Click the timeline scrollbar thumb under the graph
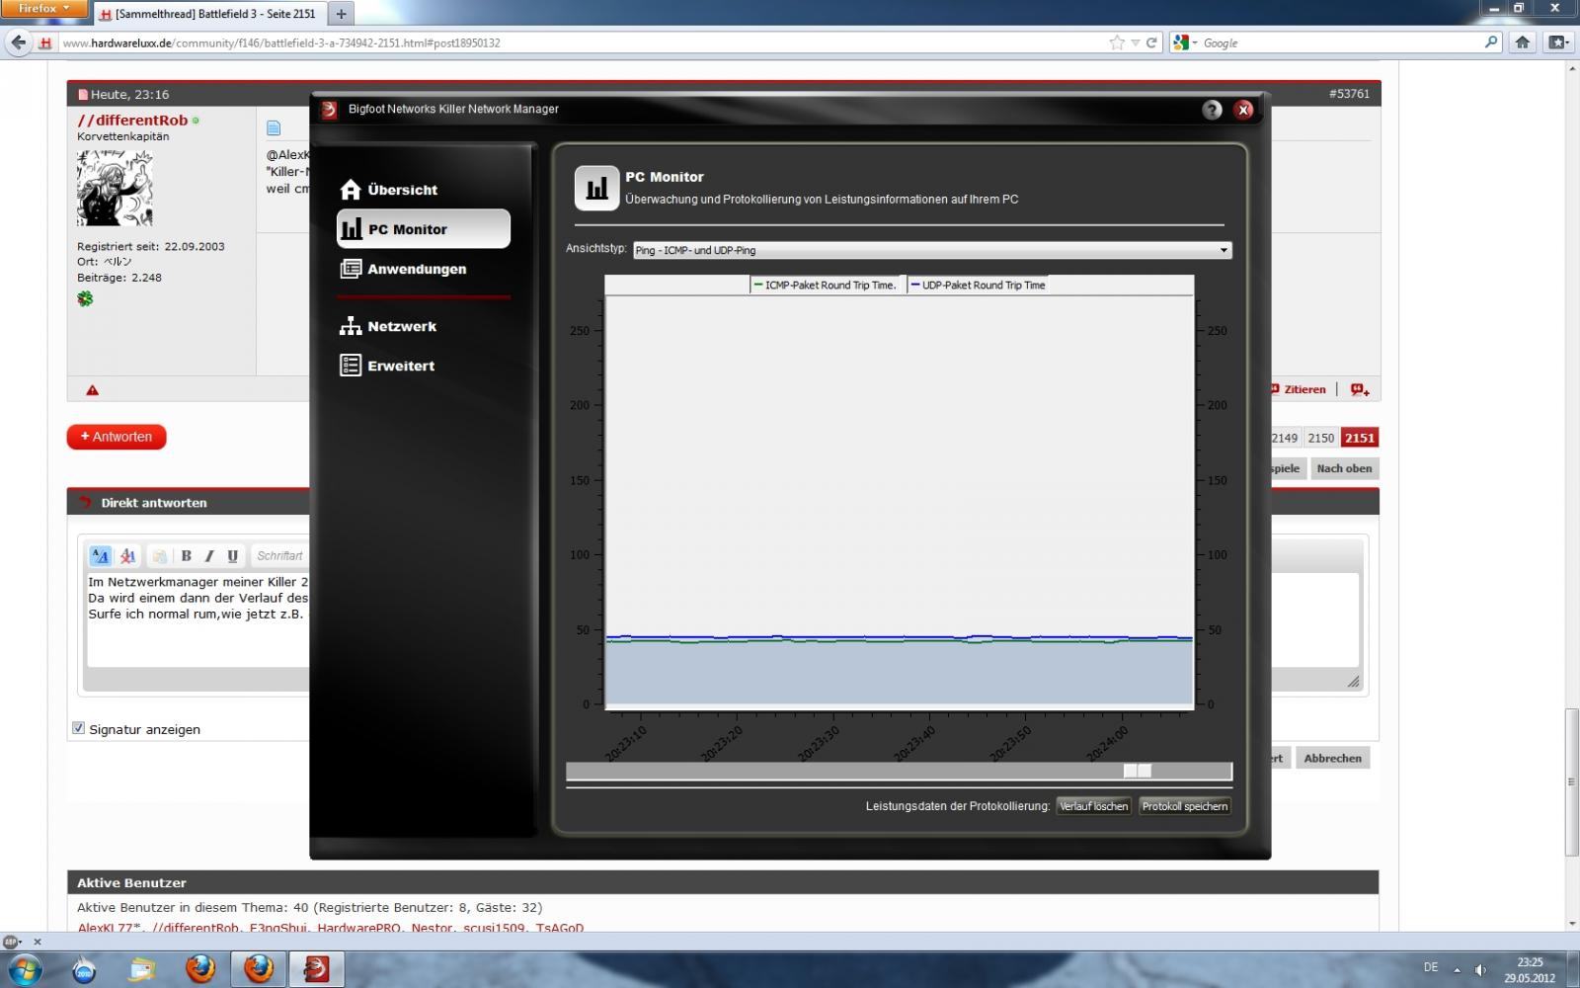Image resolution: width=1580 pixels, height=988 pixels. pos(1138,771)
